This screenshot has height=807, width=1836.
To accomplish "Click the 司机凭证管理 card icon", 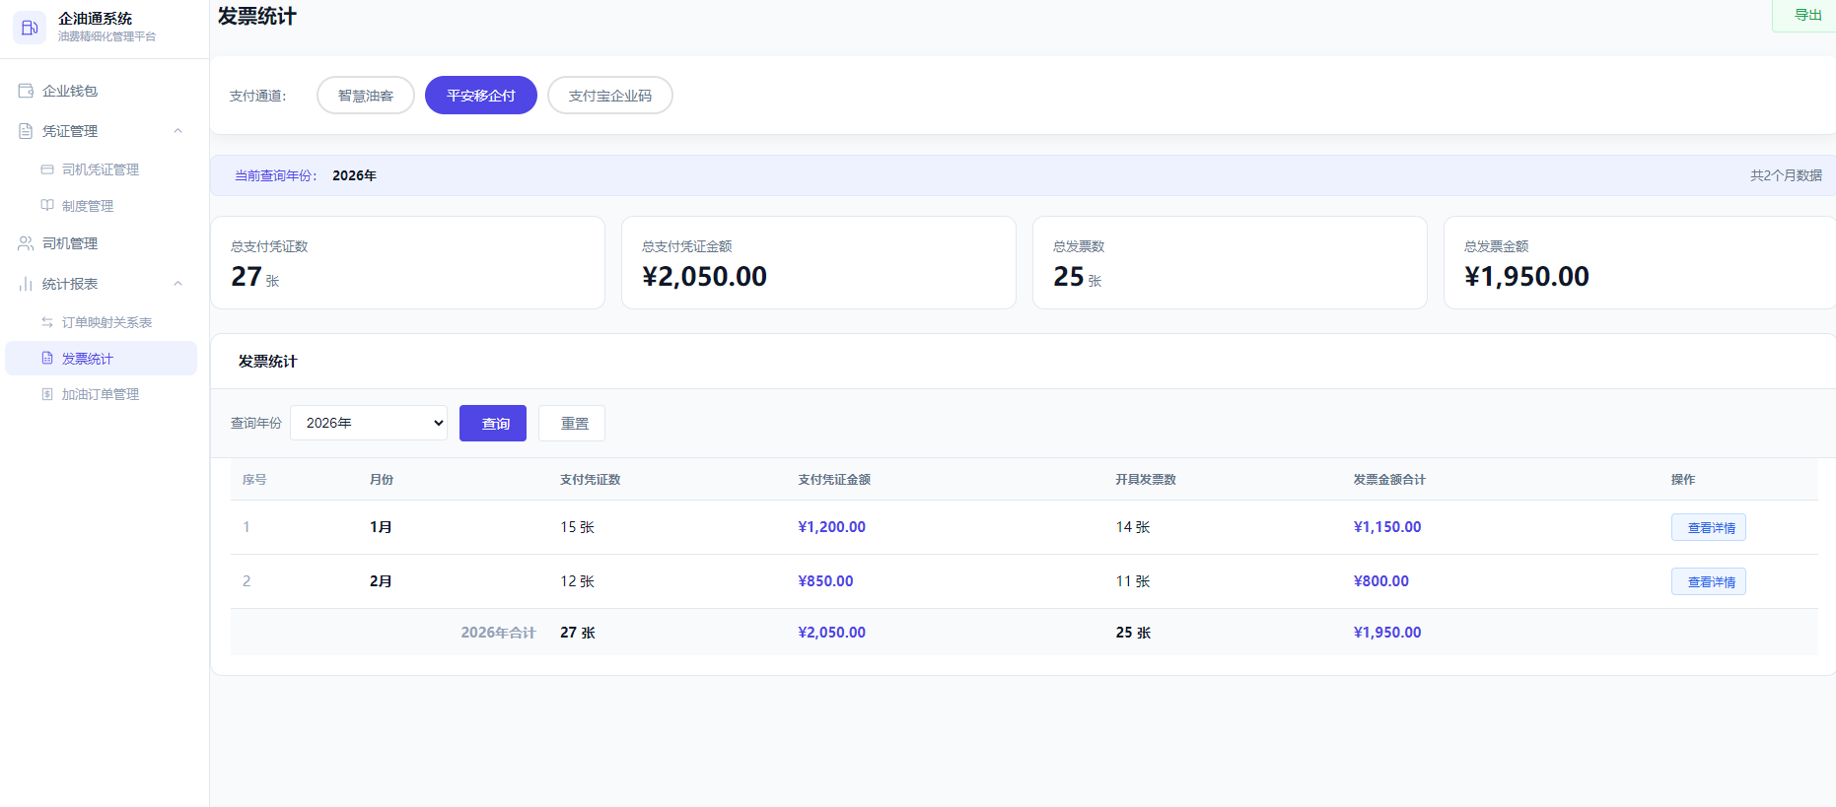I will [x=47, y=169].
